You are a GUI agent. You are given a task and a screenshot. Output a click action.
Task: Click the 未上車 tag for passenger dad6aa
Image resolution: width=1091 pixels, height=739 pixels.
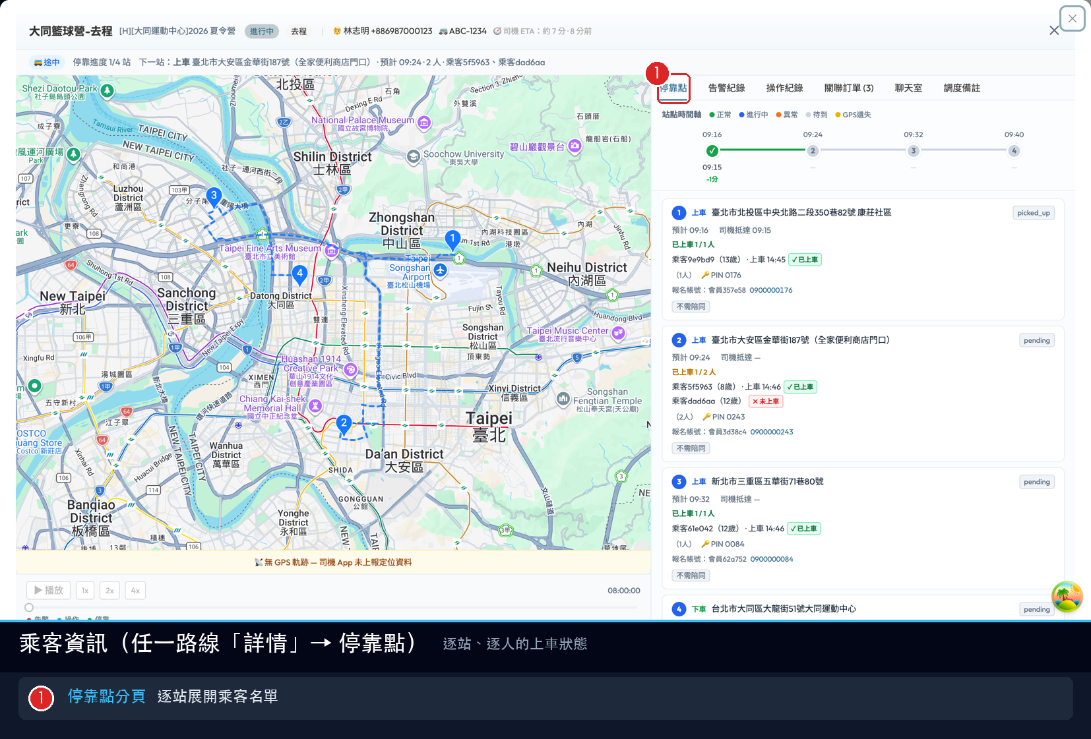coord(766,401)
